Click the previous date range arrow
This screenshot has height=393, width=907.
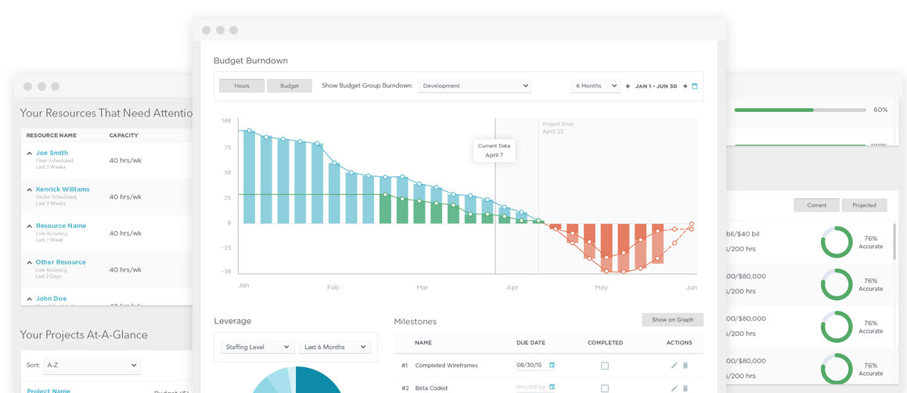pyautogui.click(x=628, y=86)
